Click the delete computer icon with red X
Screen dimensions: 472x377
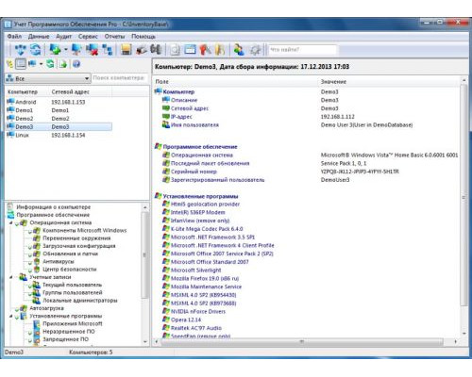coord(92,50)
